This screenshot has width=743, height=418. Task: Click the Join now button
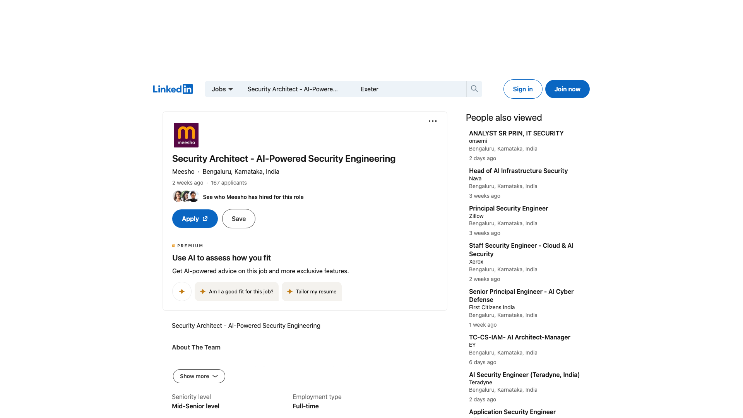pos(567,89)
